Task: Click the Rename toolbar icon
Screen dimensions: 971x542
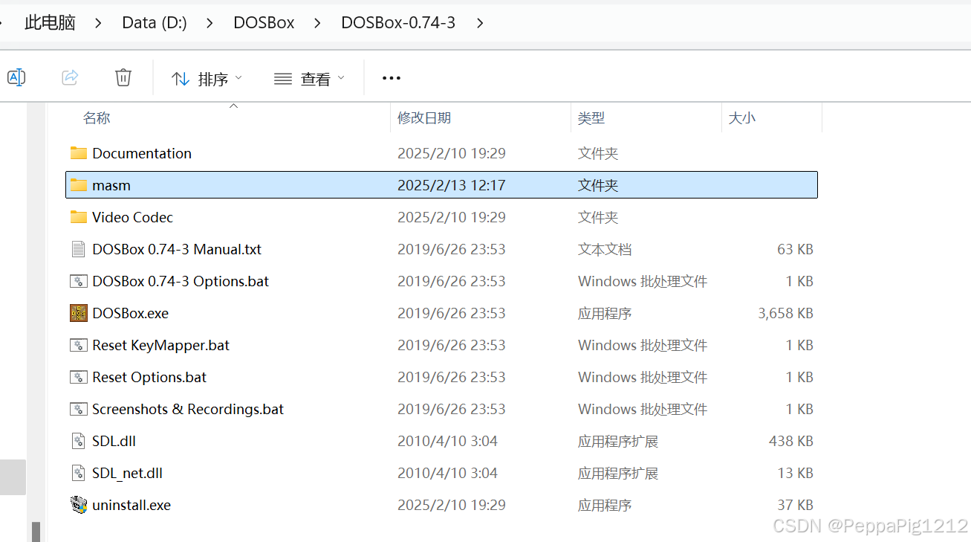Action: [x=16, y=77]
